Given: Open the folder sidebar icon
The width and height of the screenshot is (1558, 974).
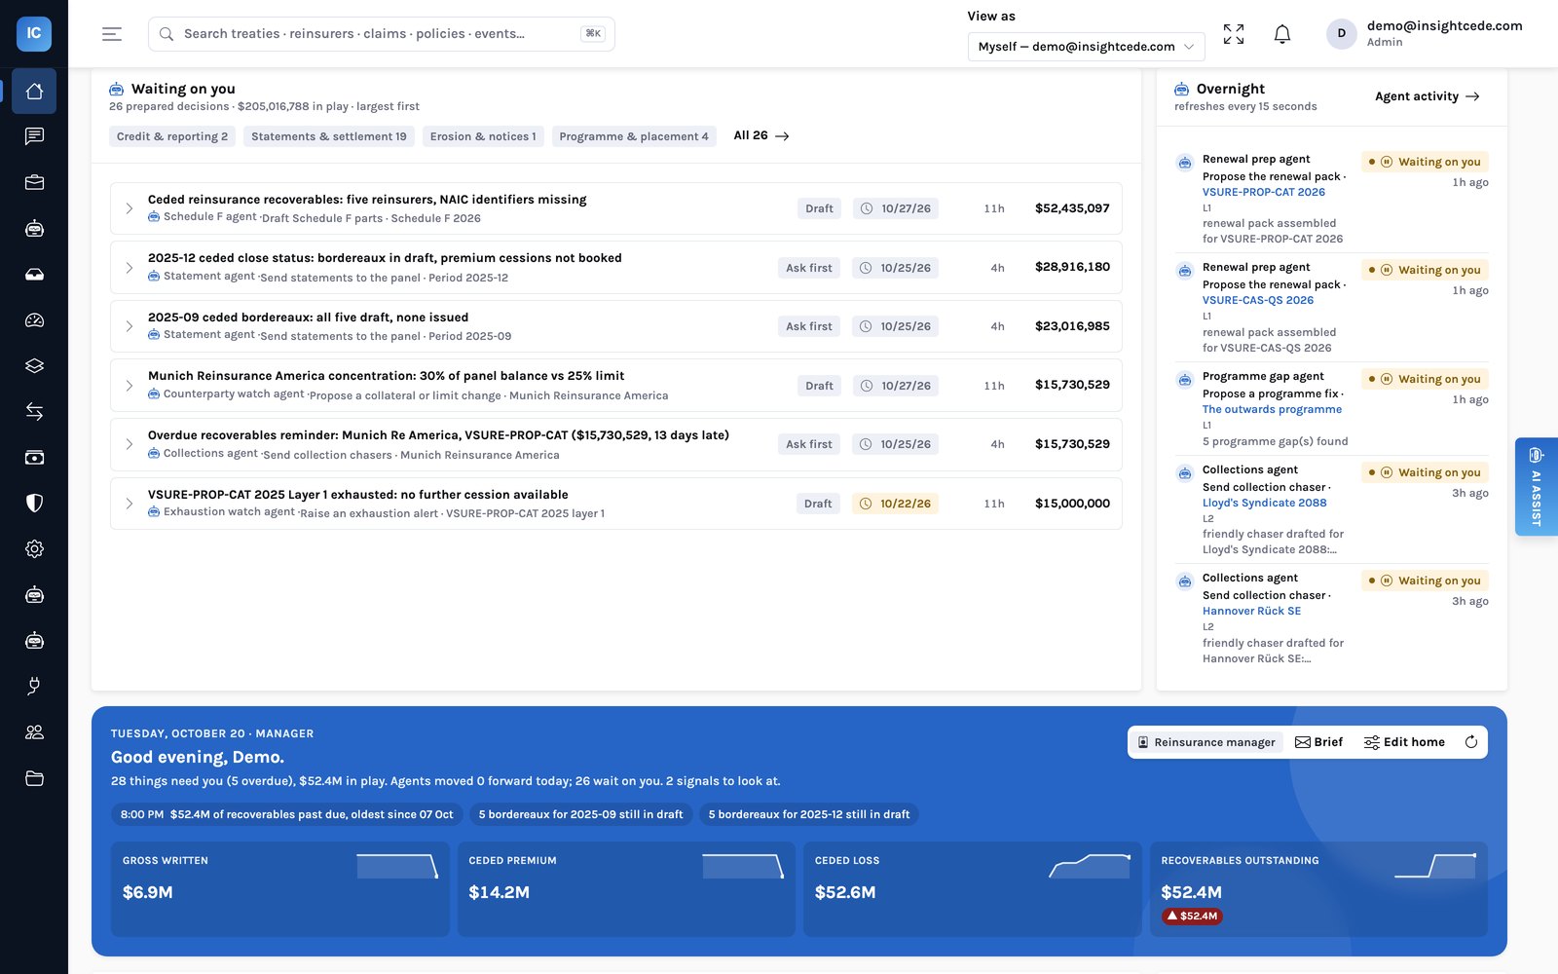Looking at the screenshot, I should (x=34, y=777).
